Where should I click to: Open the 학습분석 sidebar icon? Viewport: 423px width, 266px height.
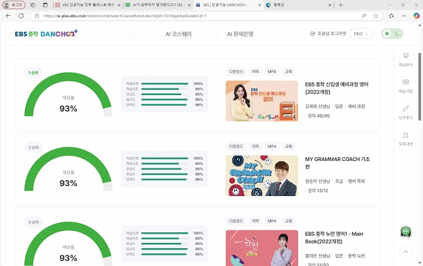tap(405, 59)
